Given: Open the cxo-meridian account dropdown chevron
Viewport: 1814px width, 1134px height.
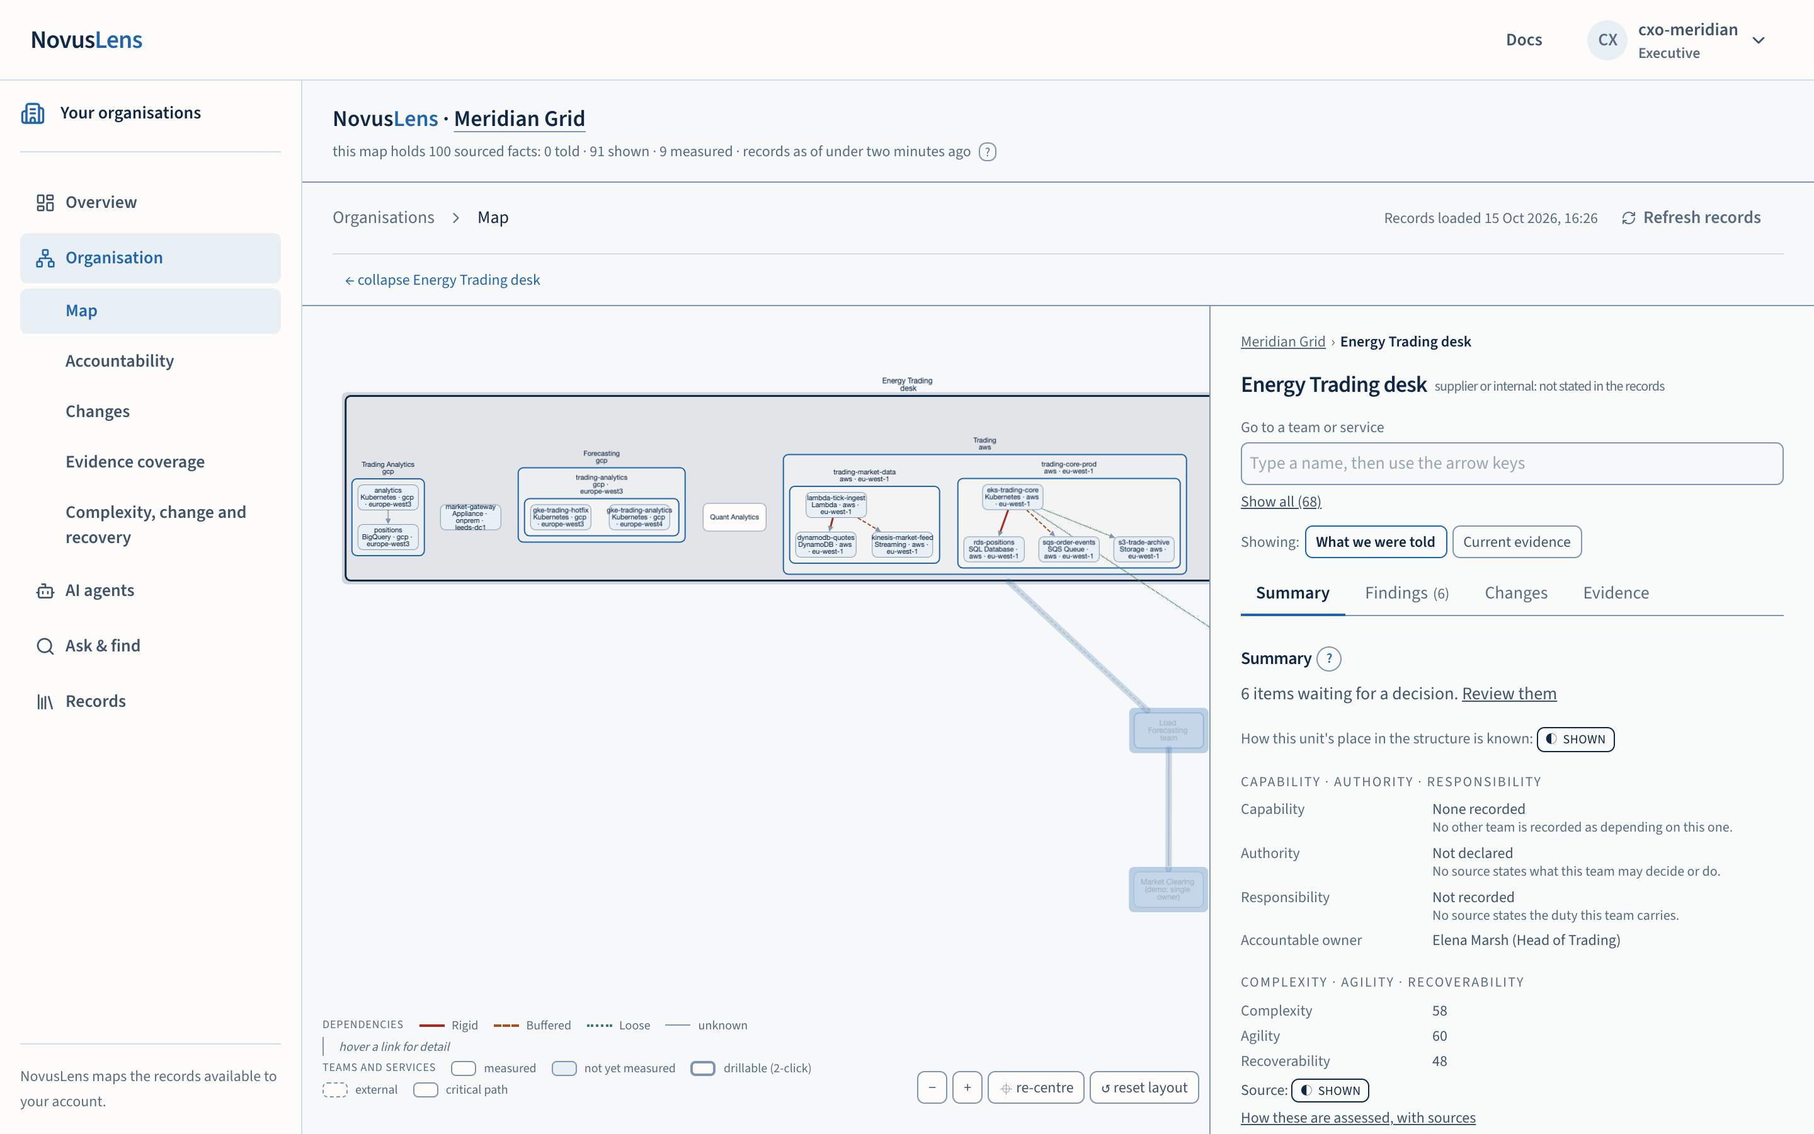Looking at the screenshot, I should click(1759, 40).
